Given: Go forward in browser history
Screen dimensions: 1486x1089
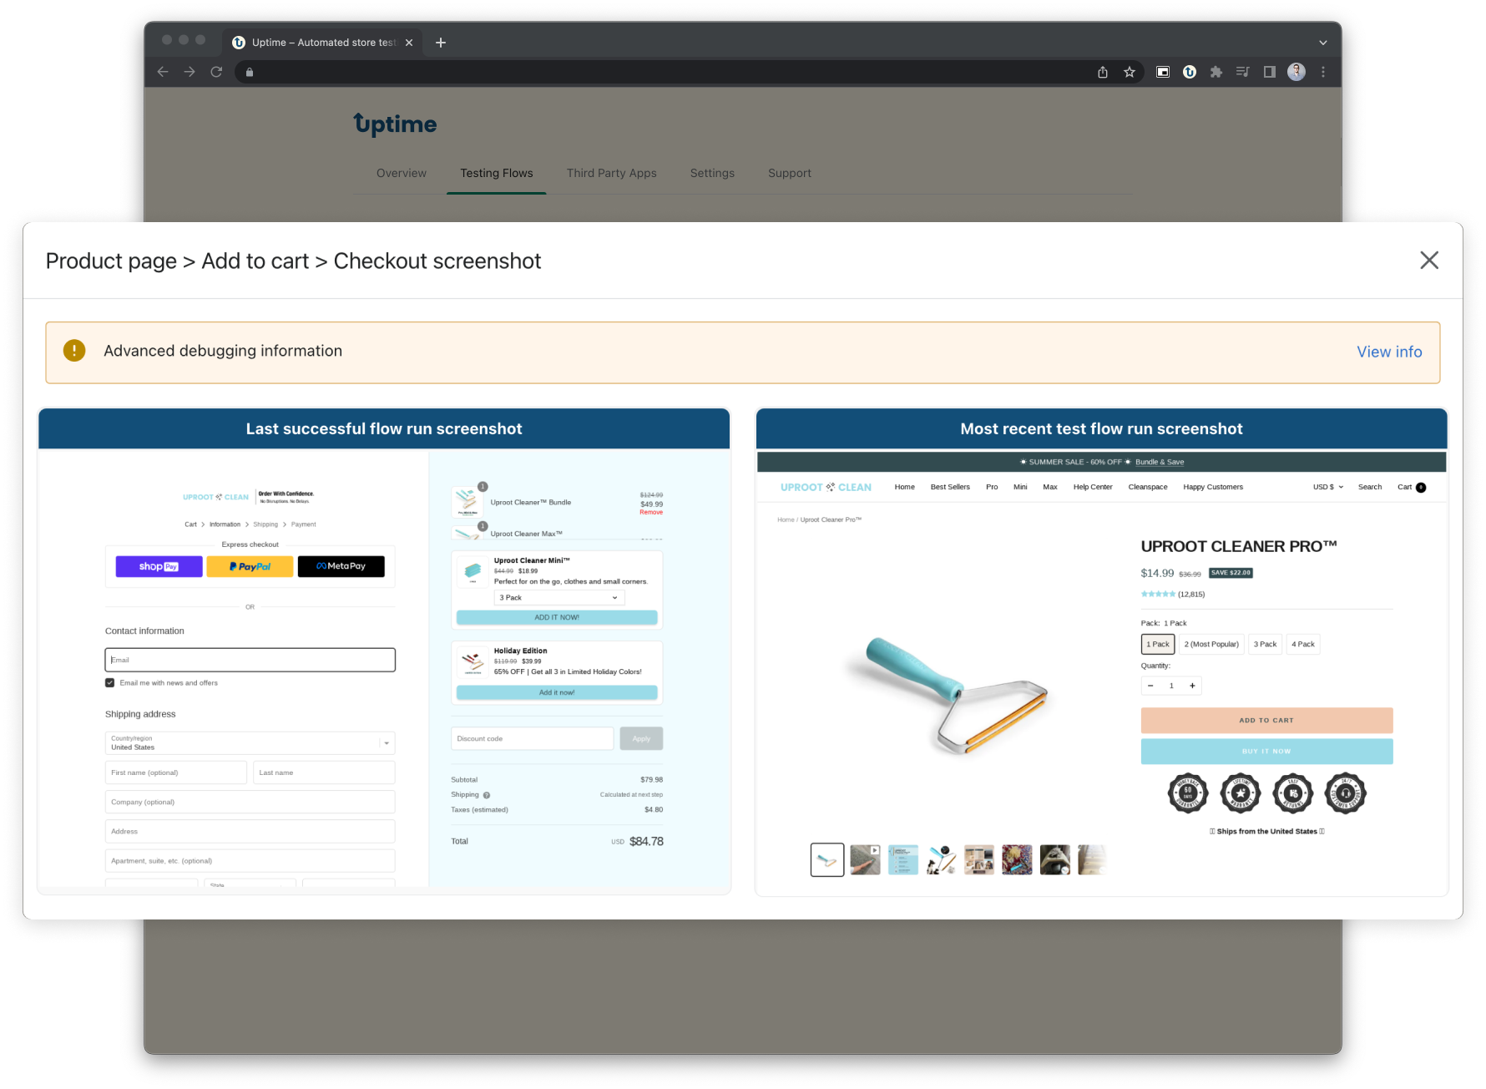Looking at the screenshot, I should click(x=190, y=72).
